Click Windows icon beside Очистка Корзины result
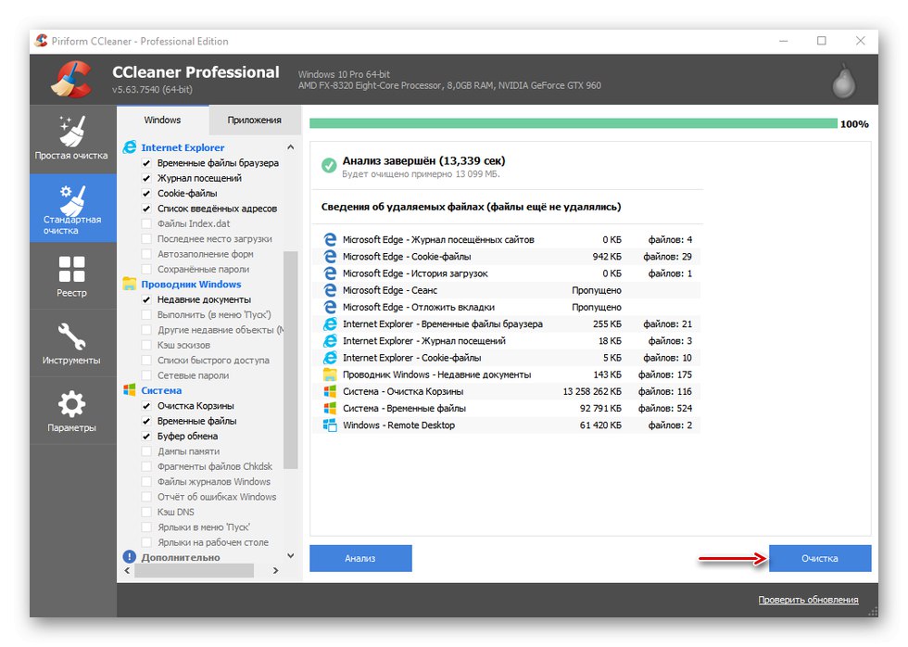The image size is (908, 647). pyautogui.click(x=330, y=391)
